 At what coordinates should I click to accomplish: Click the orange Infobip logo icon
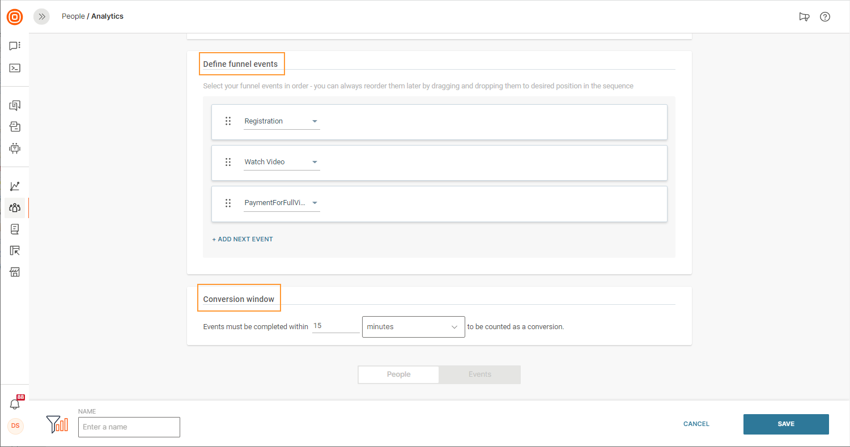15,17
